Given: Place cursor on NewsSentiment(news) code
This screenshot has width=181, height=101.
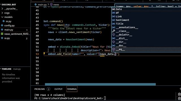Looking at the screenshot, I should coord(80,40).
